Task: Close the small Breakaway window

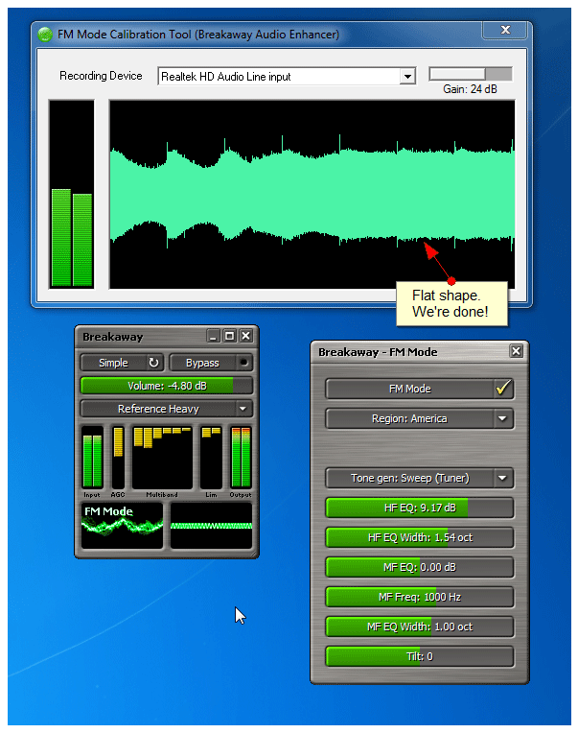Action: pos(246,336)
